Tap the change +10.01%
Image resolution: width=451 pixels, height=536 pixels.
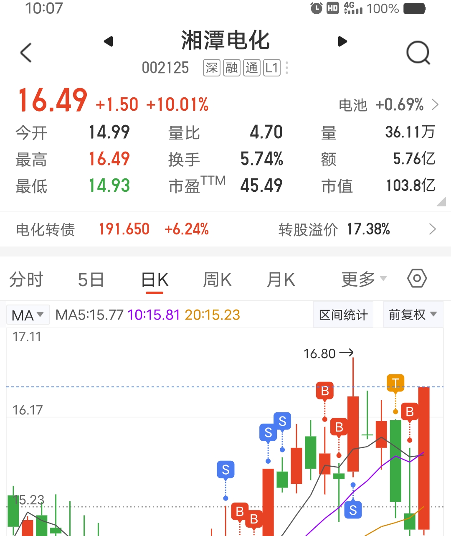[177, 104]
